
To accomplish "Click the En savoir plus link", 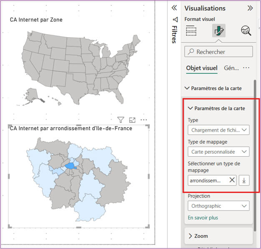I will coord(203,218).
